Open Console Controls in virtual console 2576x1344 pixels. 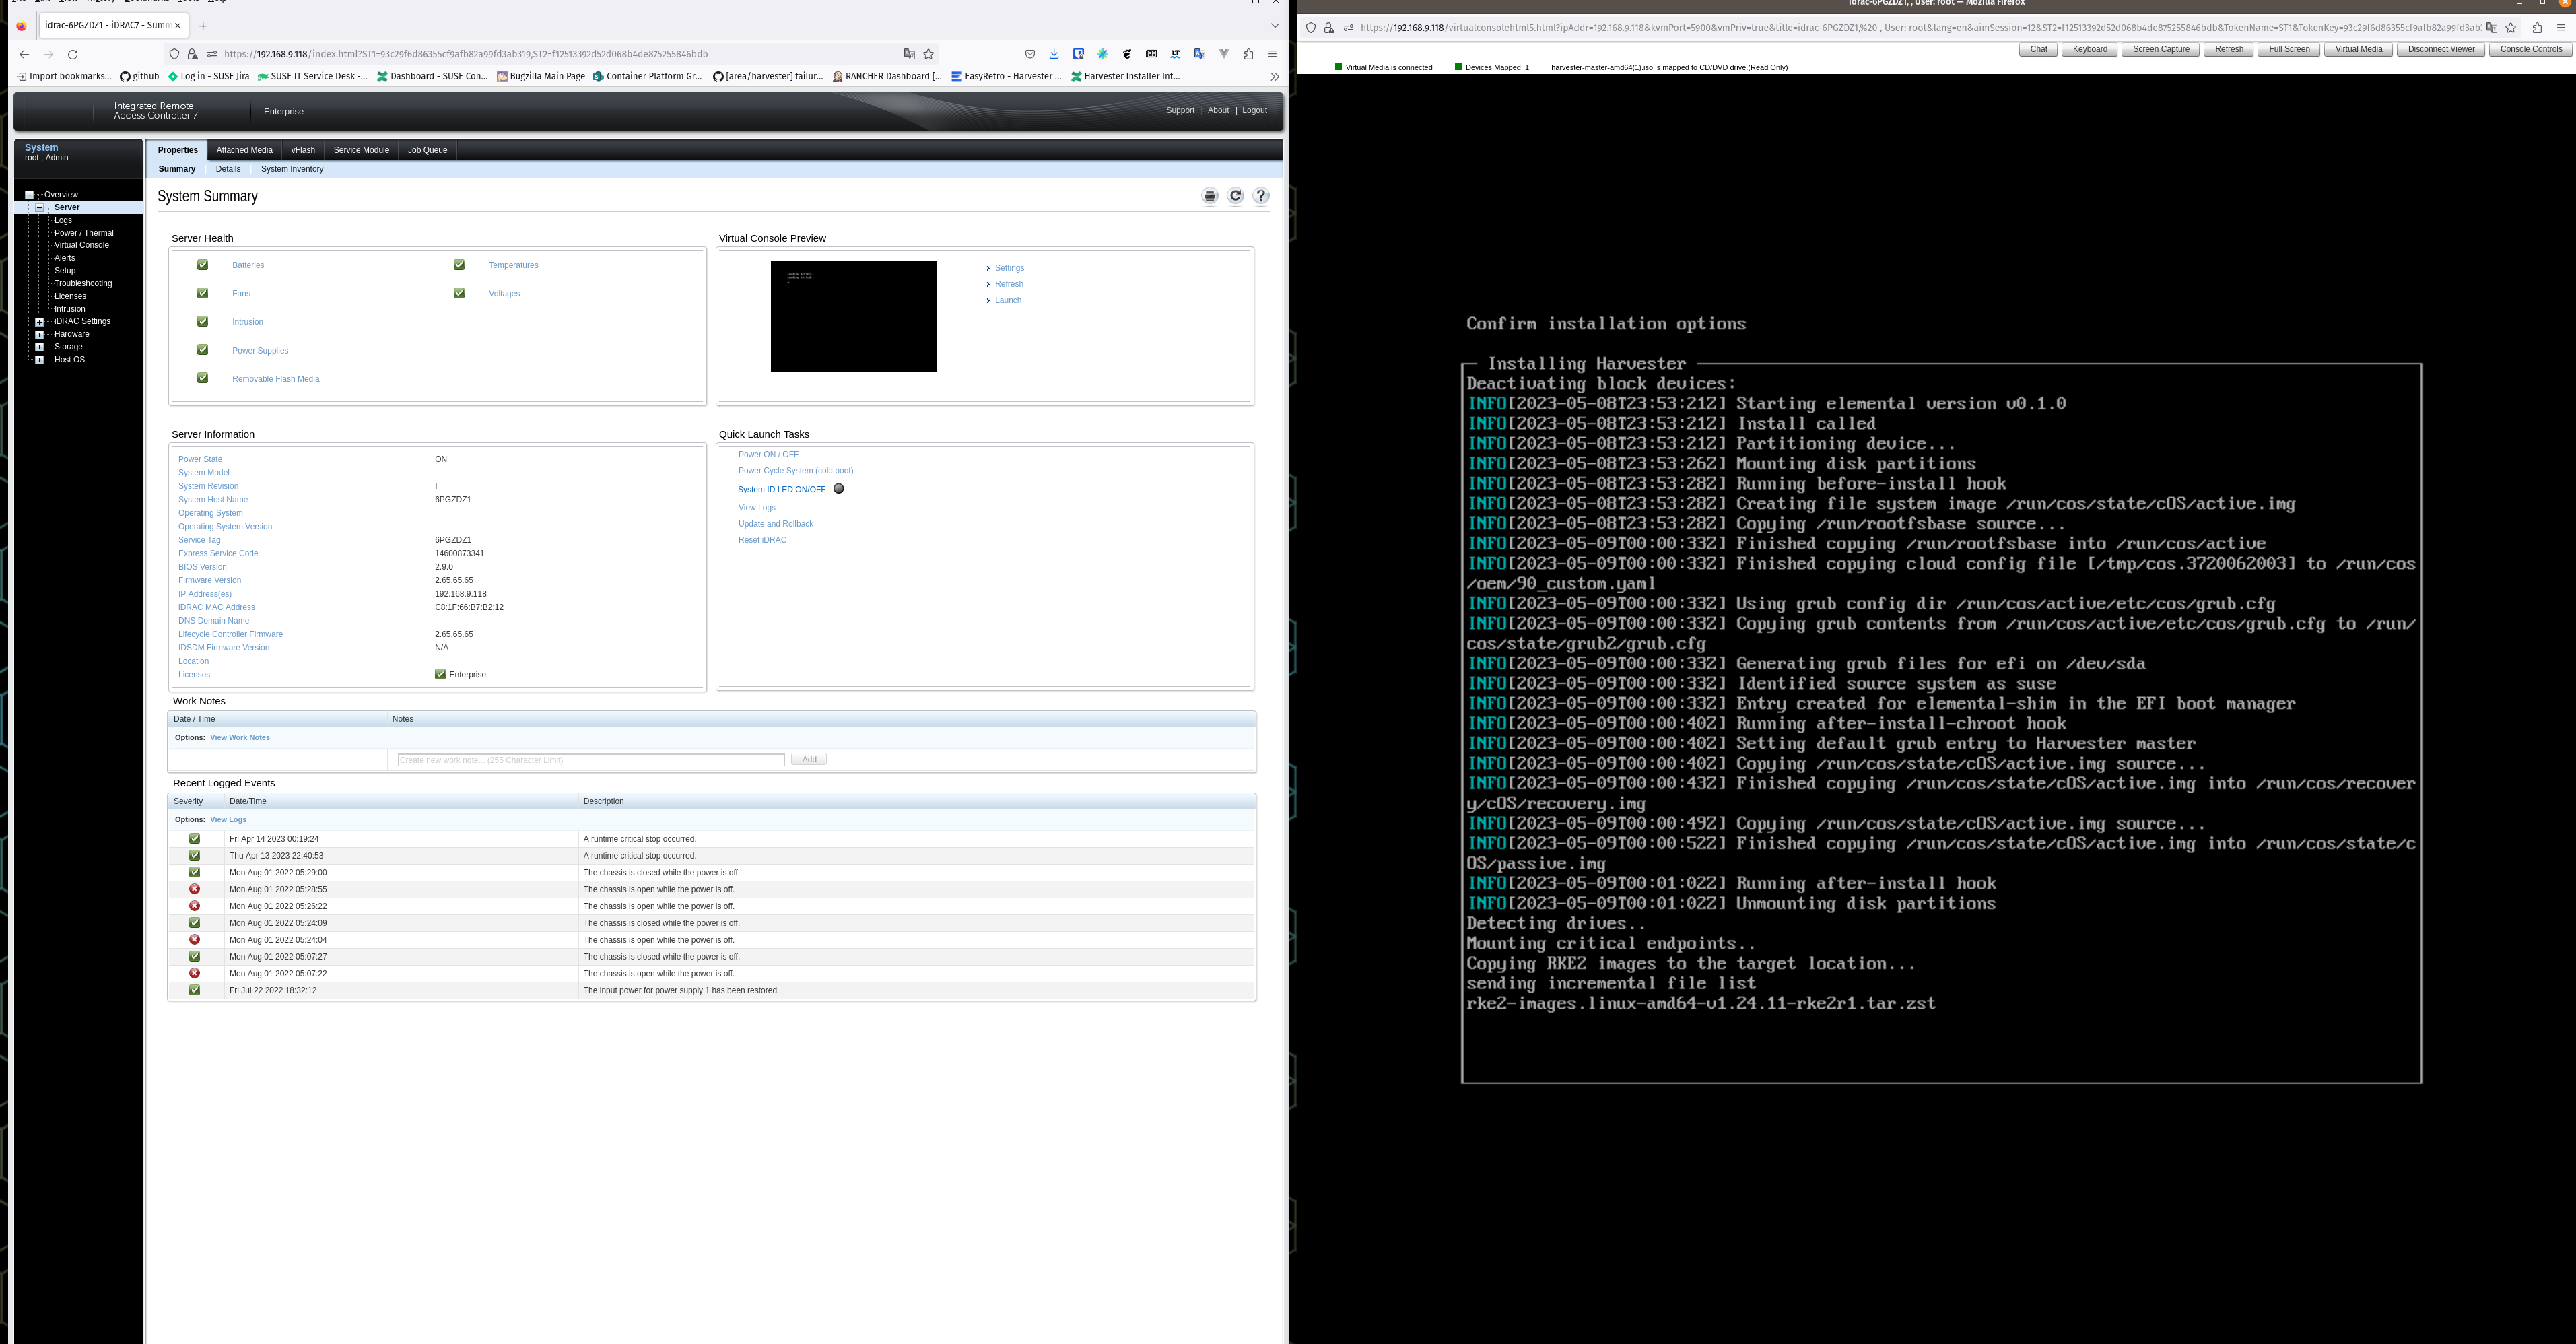click(x=2531, y=49)
